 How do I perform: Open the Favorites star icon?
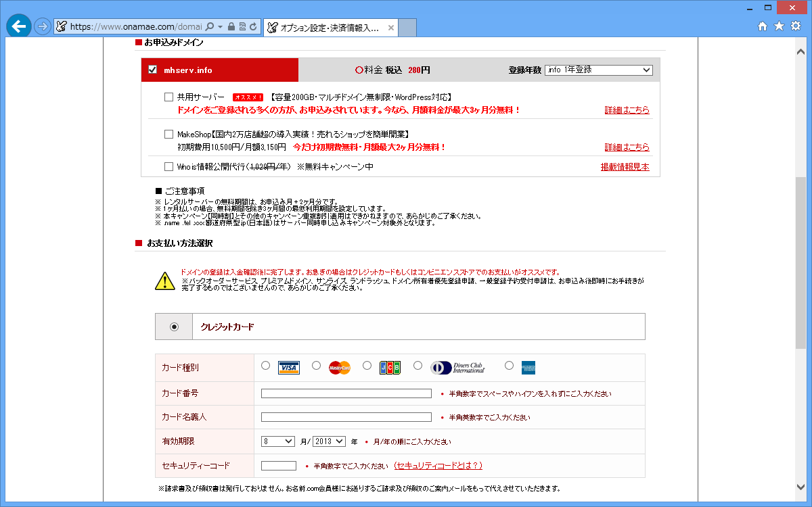click(x=779, y=26)
